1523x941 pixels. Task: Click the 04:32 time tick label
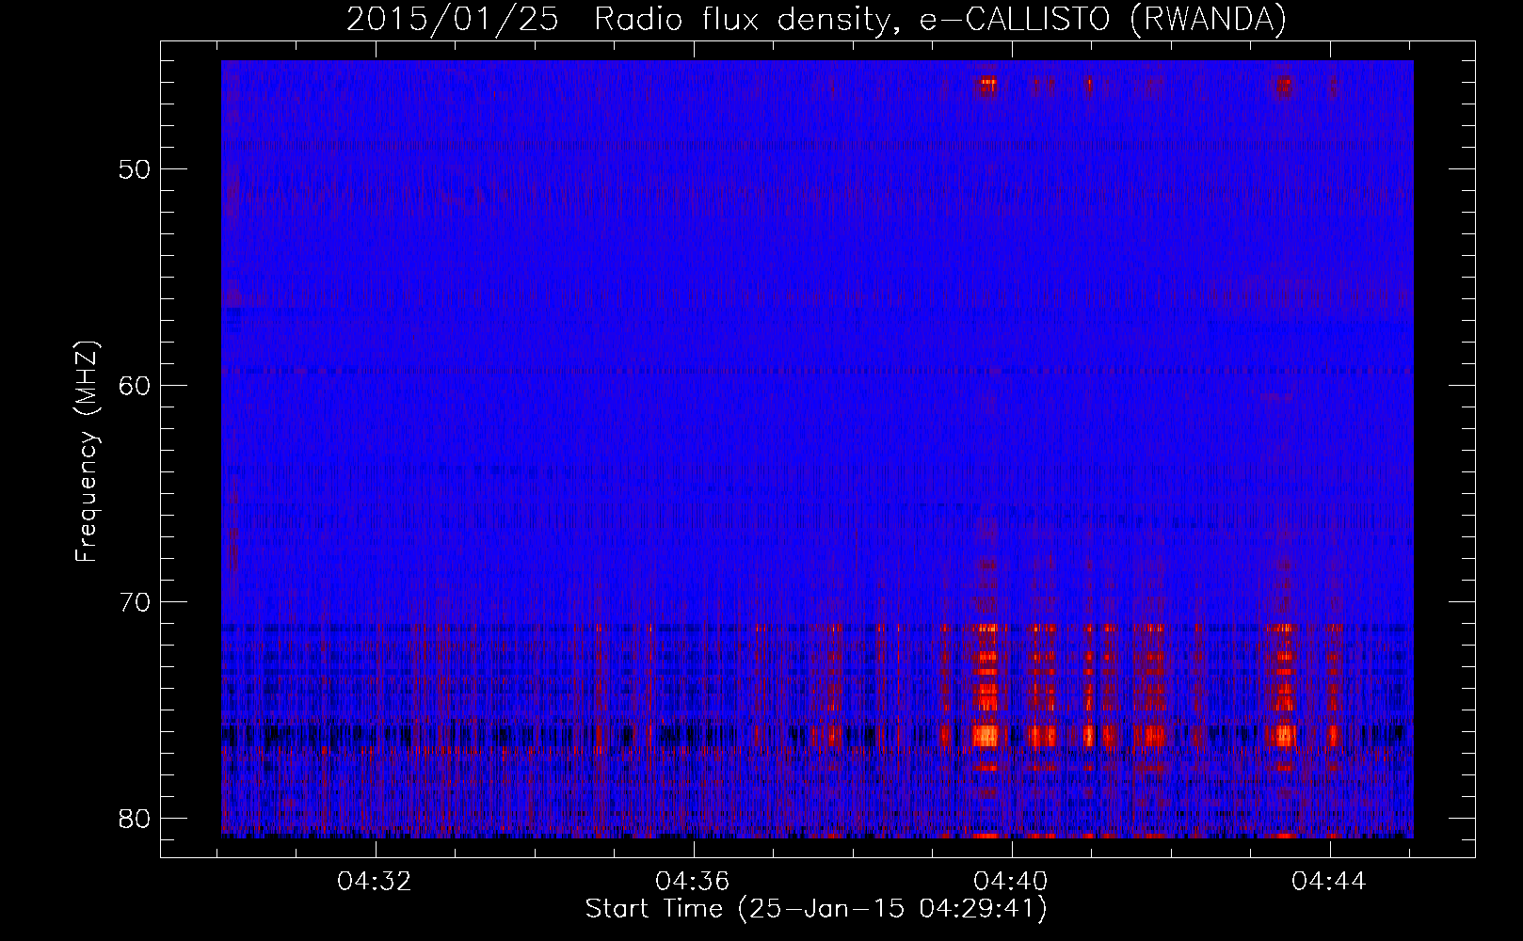[x=375, y=882]
